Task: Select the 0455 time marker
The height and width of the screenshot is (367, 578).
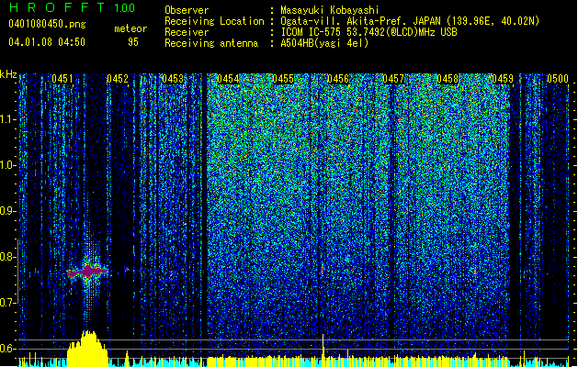Action: (283, 79)
